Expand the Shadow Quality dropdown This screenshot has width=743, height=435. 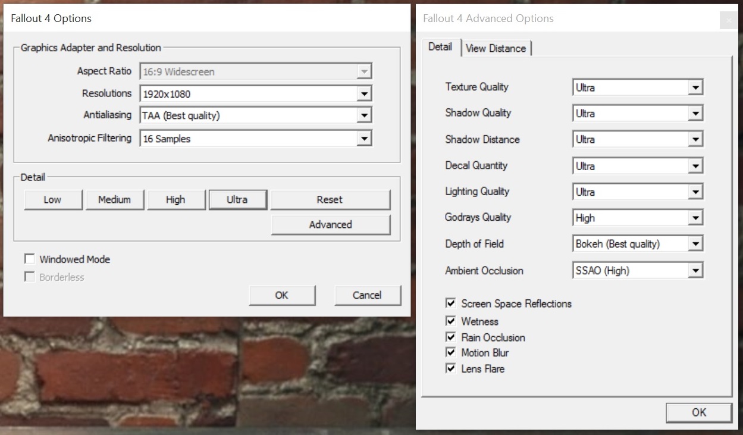[638, 114]
